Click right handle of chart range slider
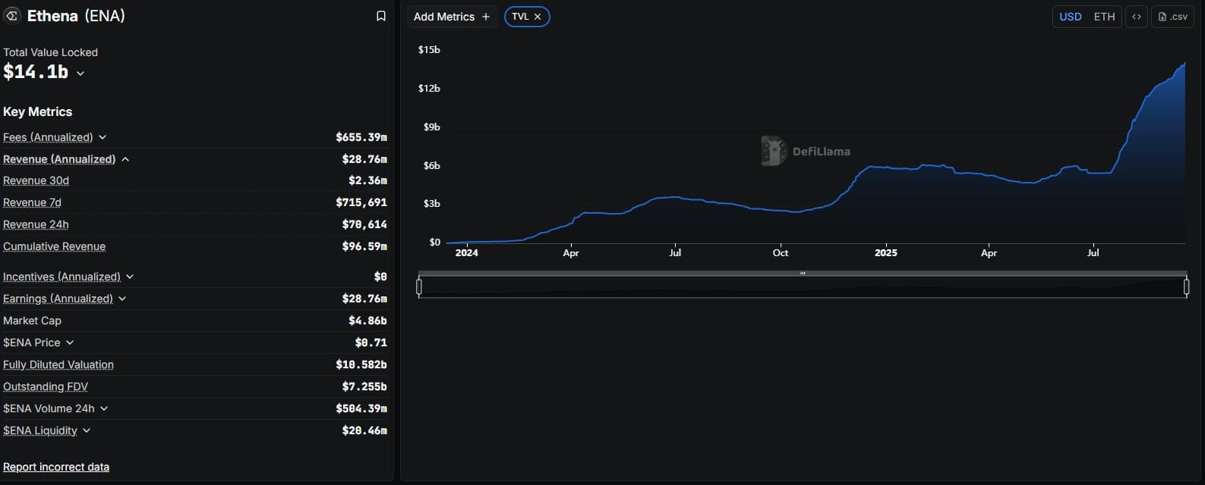 (x=1186, y=286)
